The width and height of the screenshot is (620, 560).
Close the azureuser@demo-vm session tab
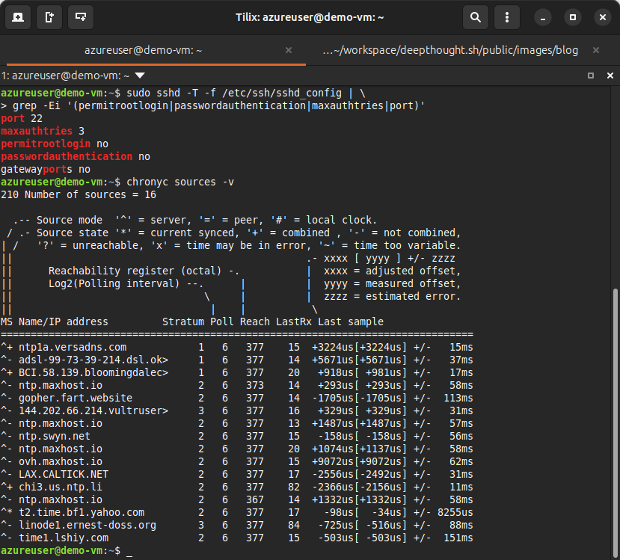click(289, 50)
